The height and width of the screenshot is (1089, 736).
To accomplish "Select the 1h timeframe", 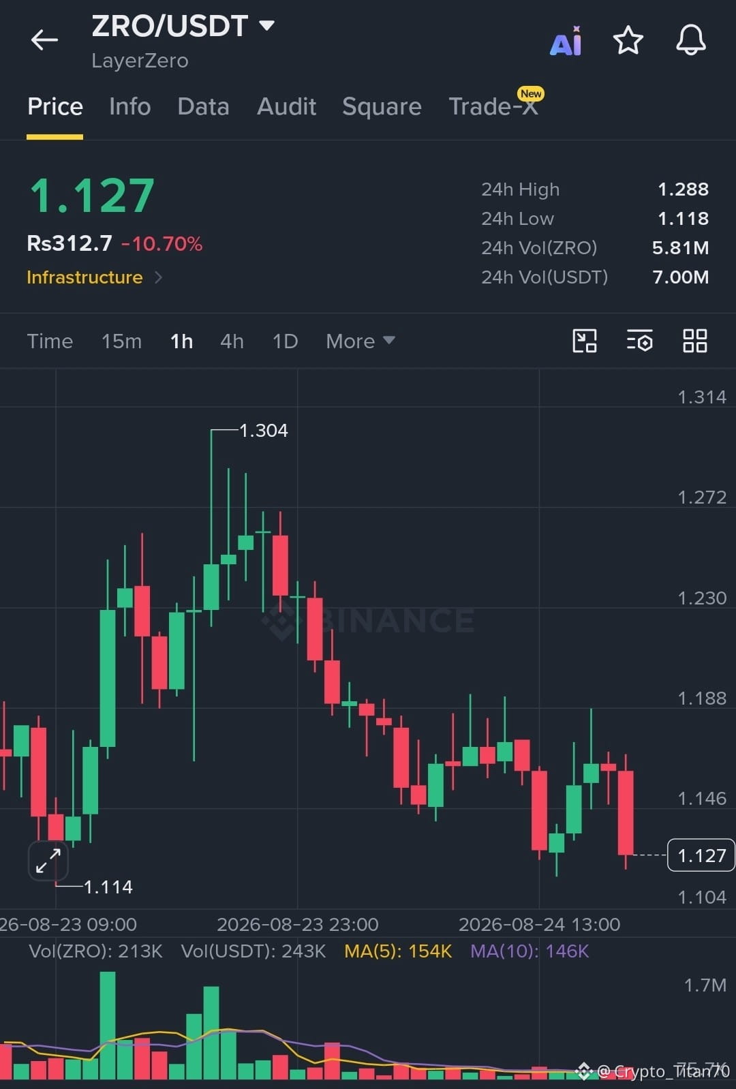I will click(x=181, y=341).
